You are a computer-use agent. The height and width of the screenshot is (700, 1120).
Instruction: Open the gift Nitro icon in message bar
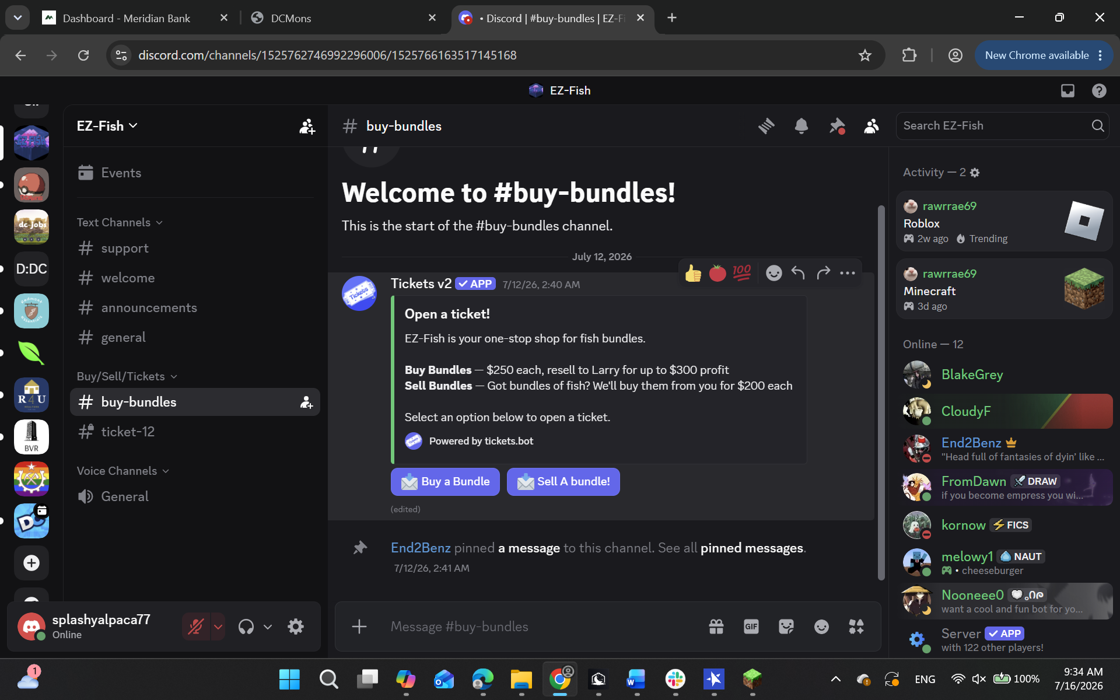(x=716, y=626)
